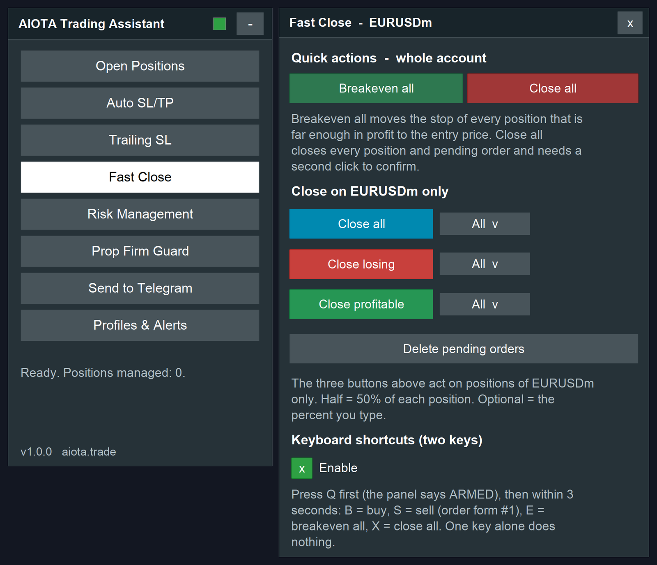Click the 'Close on EURUSDm only' heading
Image resolution: width=657 pixels, height=565 pixels.
(370, 191)
